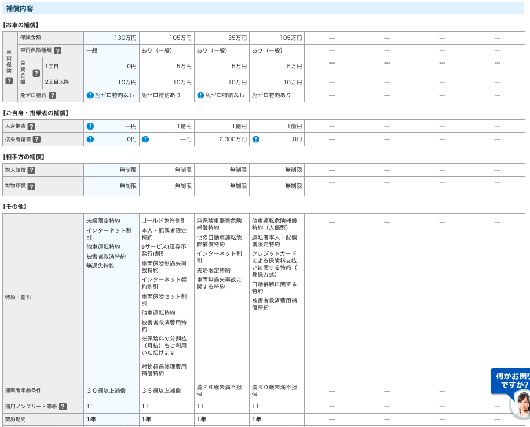The height and width of the screenshot is (427, 530).
Task: Click the info icon in first 人身傷害 cell
Action: 90,126
